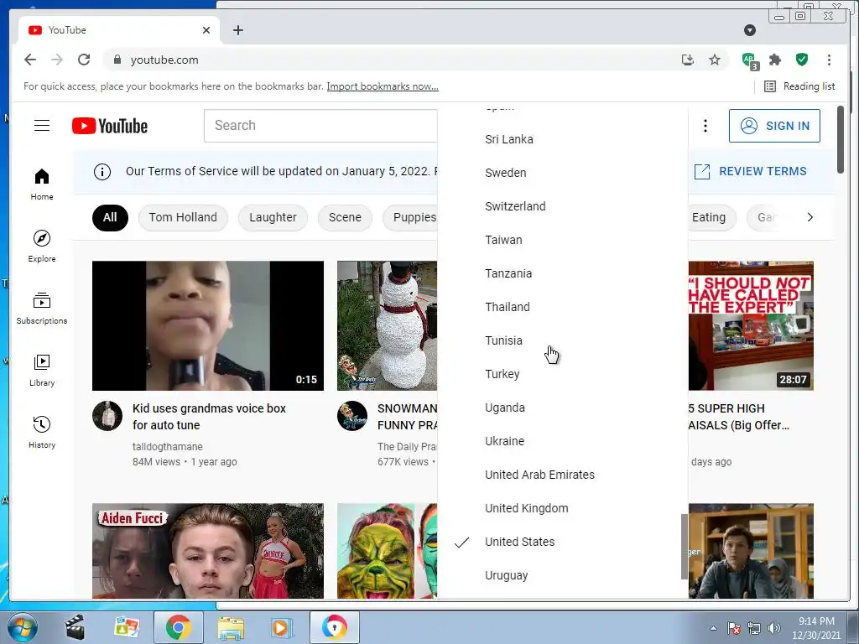Click the browser forward arrow

[x=57, y=60]
